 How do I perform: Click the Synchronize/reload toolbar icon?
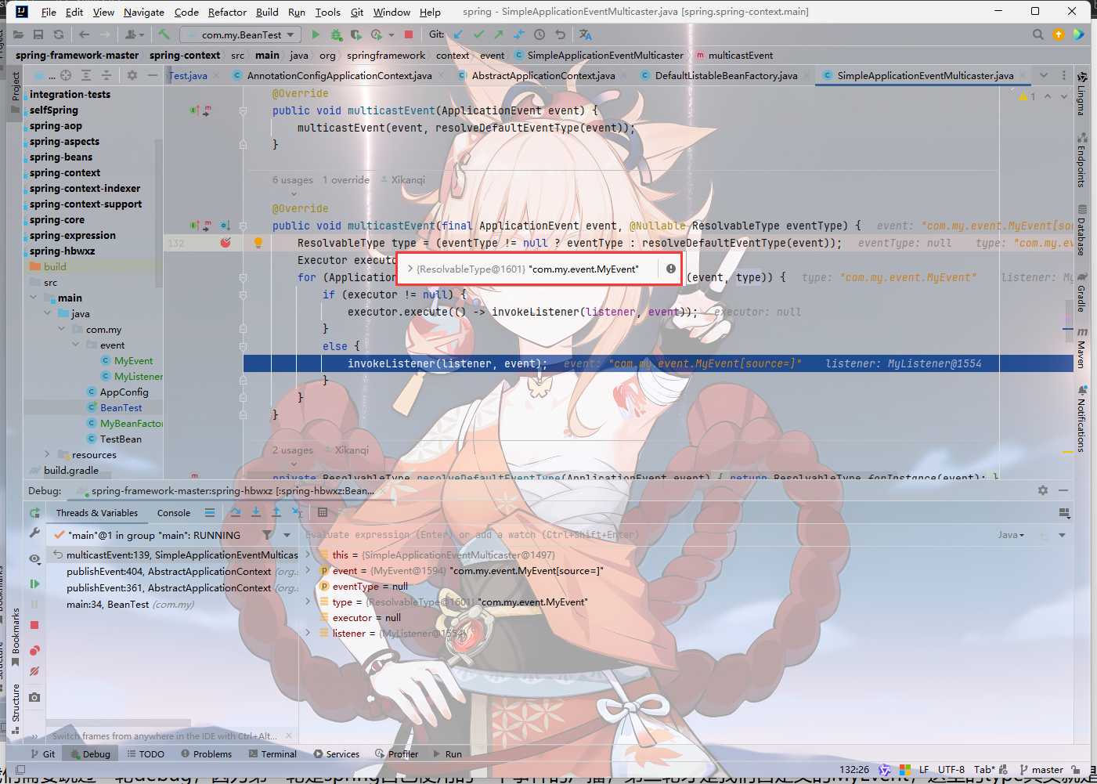click(x=59, y=34)
